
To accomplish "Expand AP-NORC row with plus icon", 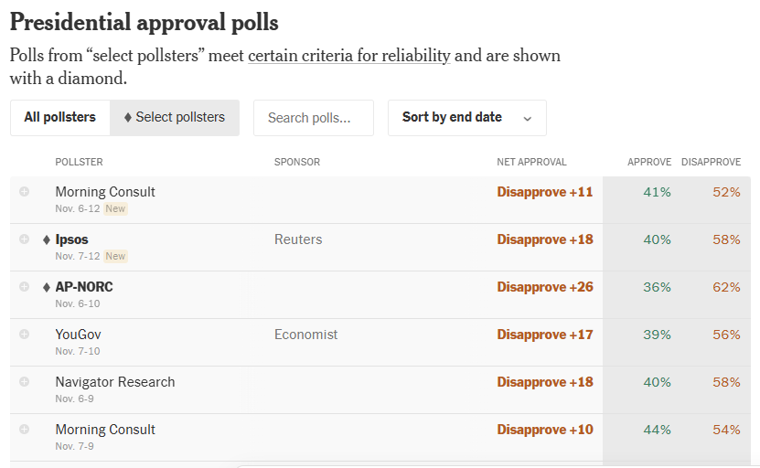I will pos(24,287).
